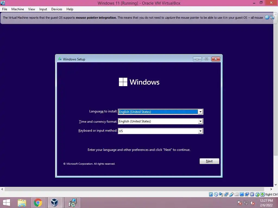Open the taskbar clock and date

[266, 203]
